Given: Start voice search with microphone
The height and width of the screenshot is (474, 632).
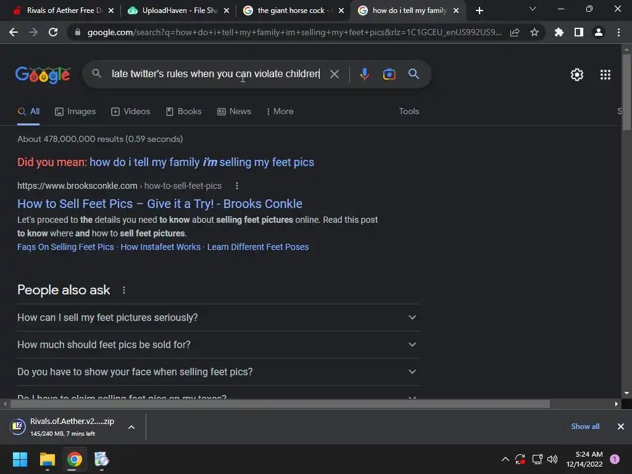Looking at the screenshot, I should 365,74.
